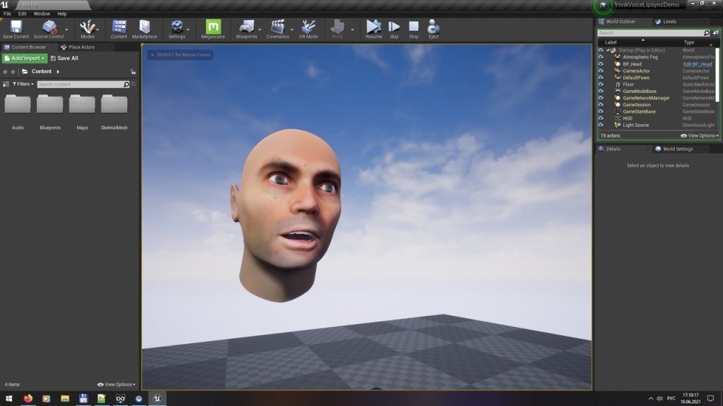Click the VR Mode toolbar icon
Screen dimensions: 723x406
[x=308, y=27]
